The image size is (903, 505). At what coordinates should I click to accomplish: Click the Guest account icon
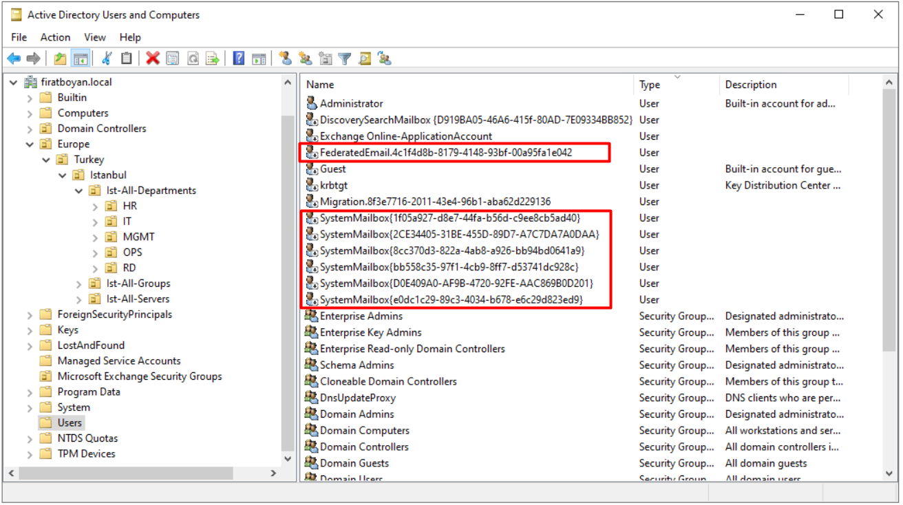311,169
